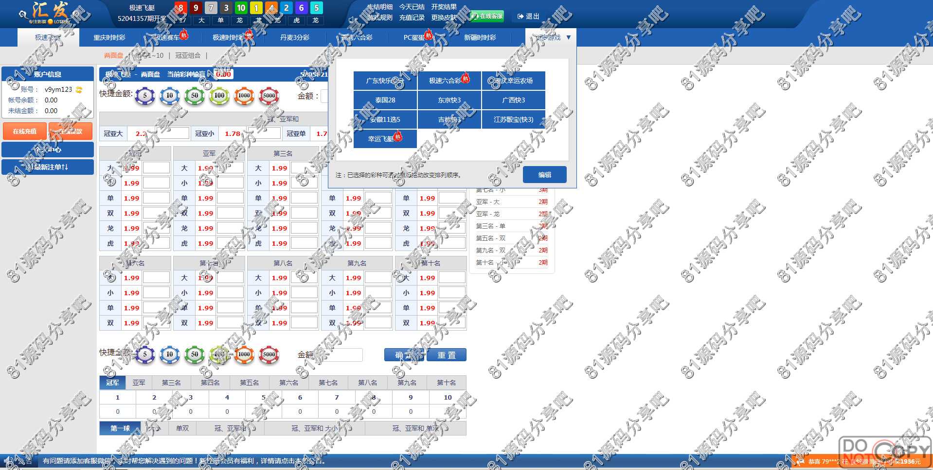Screen dimensions: 933x470
Task: Switch statistics to 第五名 tab
Action: tap(249, 383)
